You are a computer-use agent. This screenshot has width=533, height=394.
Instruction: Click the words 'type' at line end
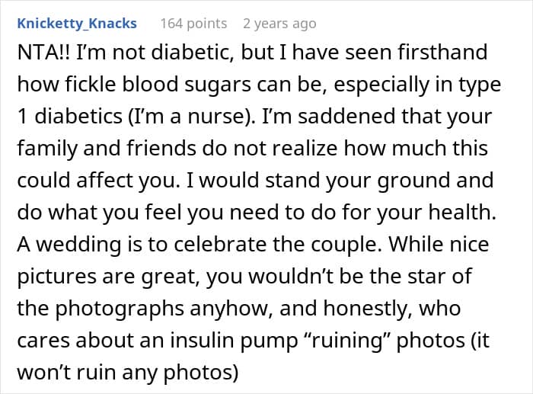click(x=480, y=85)
